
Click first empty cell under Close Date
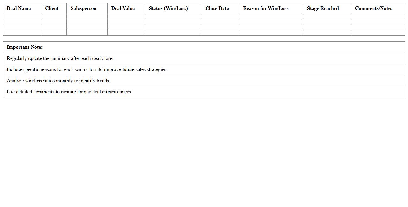point(220,17)
